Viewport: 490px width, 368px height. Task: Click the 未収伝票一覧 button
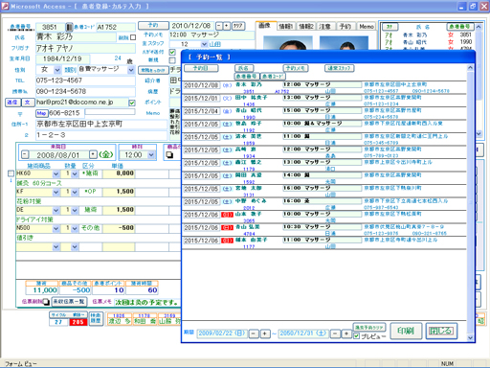click(69, 301)
